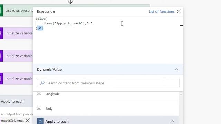Click the items('Apply_to_each') expression line
This screenshot has height=124, width=221.
pos(68,23)
